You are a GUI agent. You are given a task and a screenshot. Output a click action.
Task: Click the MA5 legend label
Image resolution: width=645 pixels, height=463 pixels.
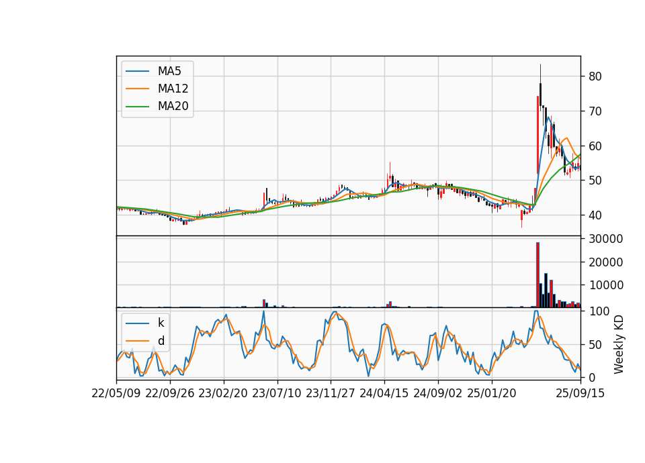coord(169,71)
